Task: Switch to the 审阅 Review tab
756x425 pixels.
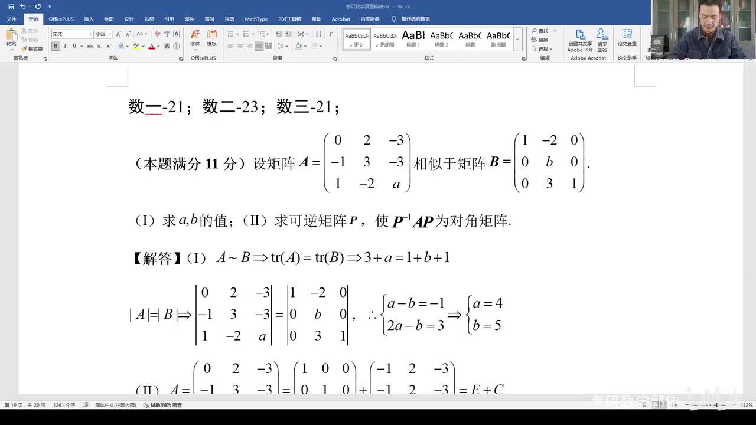Action: (x=209, y=19)
